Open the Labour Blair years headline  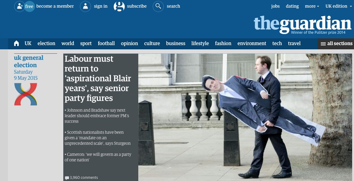tap(98, 78)
